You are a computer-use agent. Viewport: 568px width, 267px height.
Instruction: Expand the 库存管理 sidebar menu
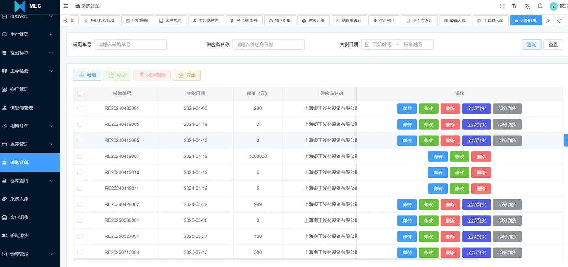[30, 144]
